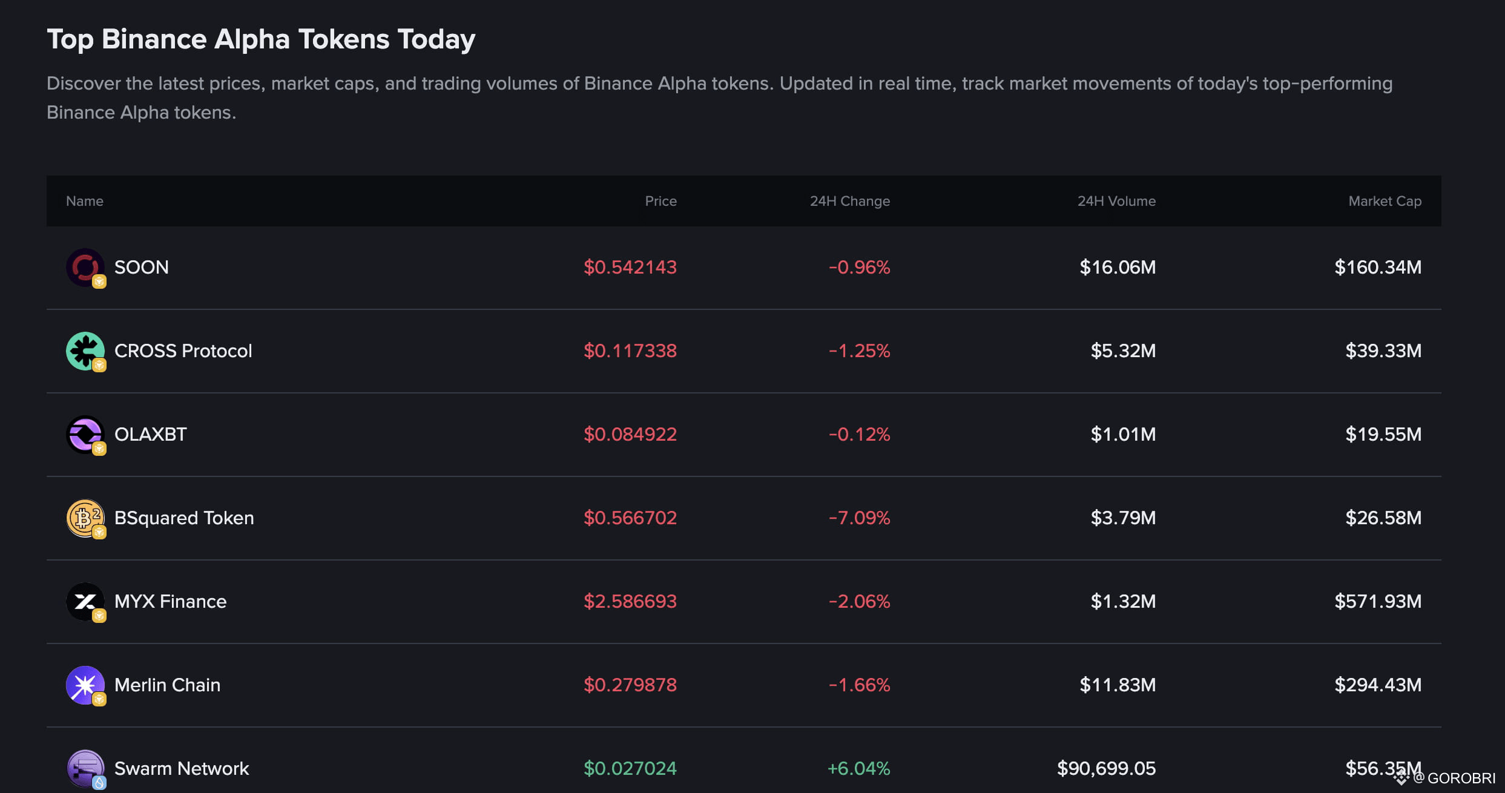
Task: Click the CROSS Protocol green logo icon
Action: pos(85,350)
